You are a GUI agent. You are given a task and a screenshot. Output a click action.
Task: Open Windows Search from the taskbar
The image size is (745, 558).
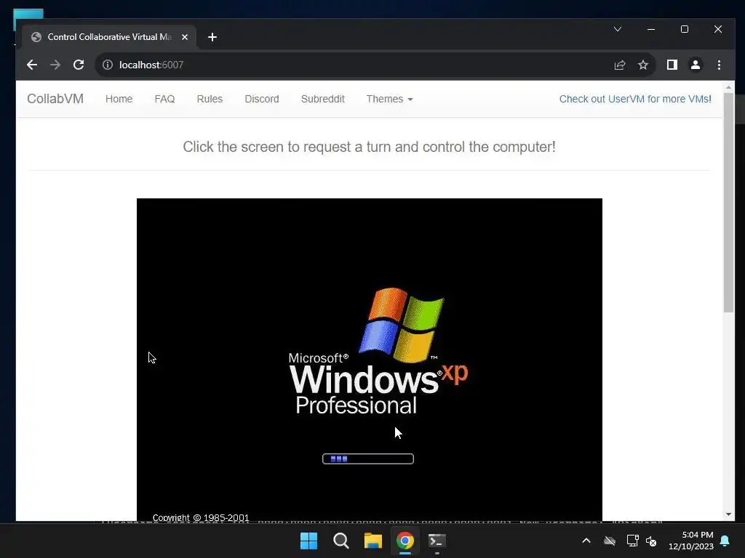point(340,541)
